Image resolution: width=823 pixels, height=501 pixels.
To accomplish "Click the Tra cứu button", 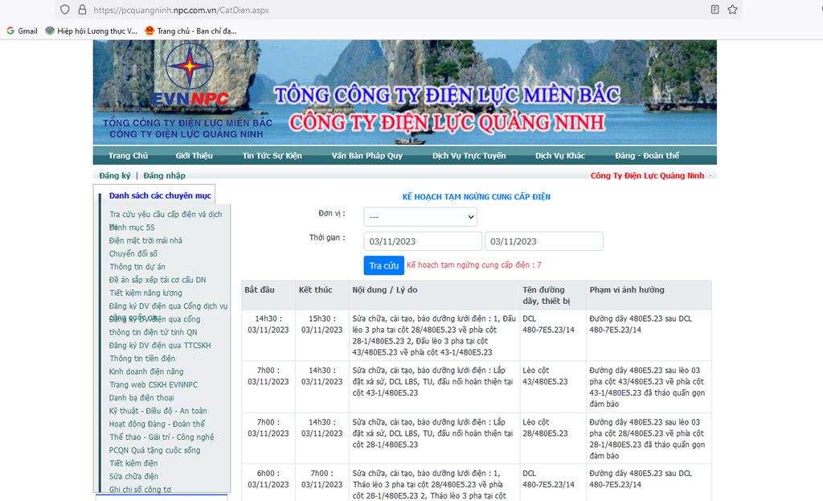I will 383,265.
